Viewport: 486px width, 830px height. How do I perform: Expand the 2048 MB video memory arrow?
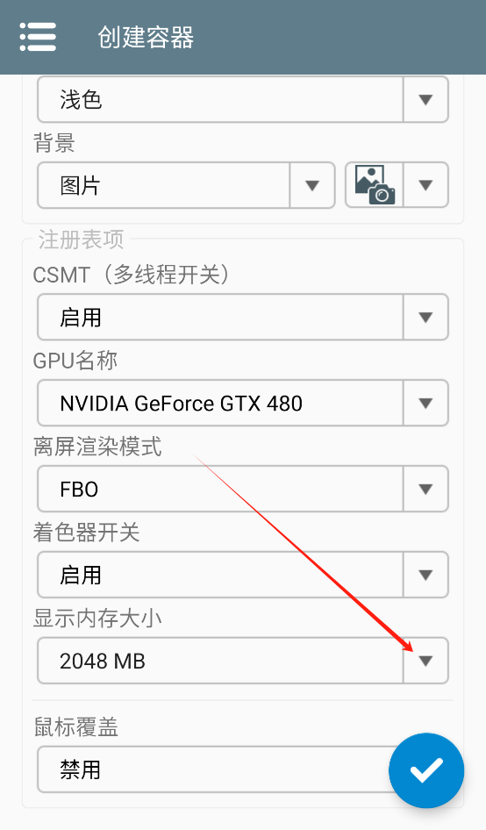tap(425, 660)
